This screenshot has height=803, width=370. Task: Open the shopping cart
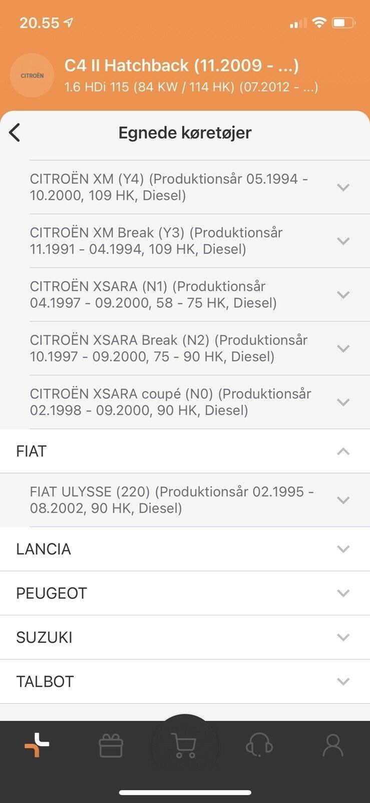184,746
